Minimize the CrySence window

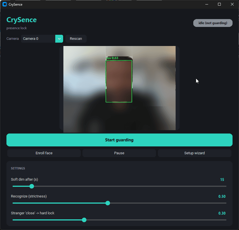point(207,4)
